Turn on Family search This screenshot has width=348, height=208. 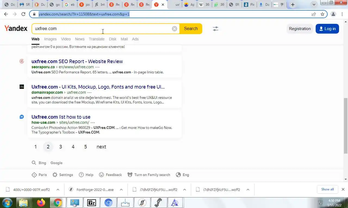pyautogui.click(x=149, y=175)
